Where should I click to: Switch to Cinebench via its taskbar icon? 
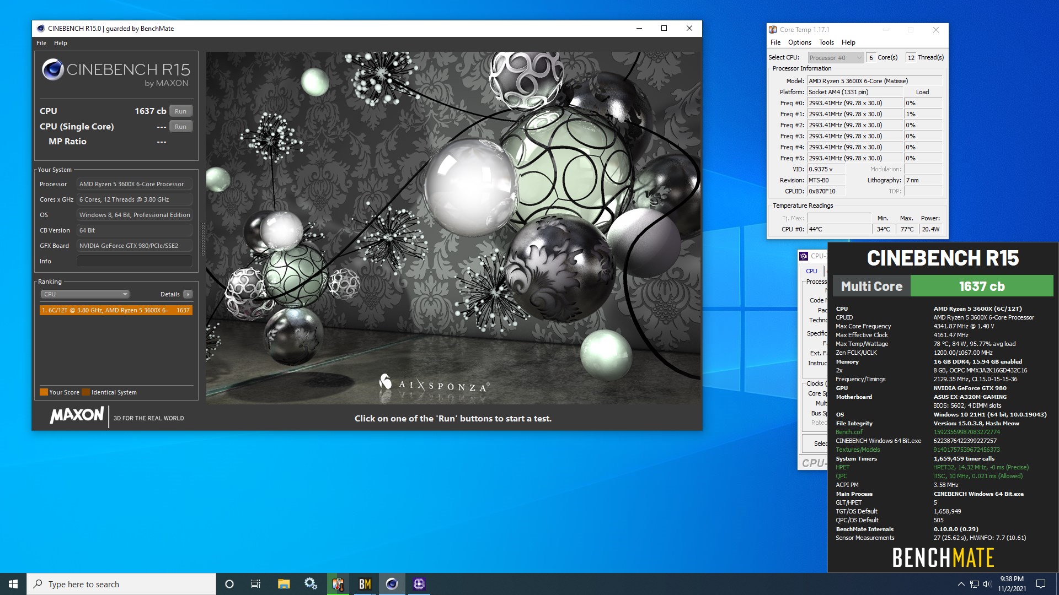coord(392,584)
